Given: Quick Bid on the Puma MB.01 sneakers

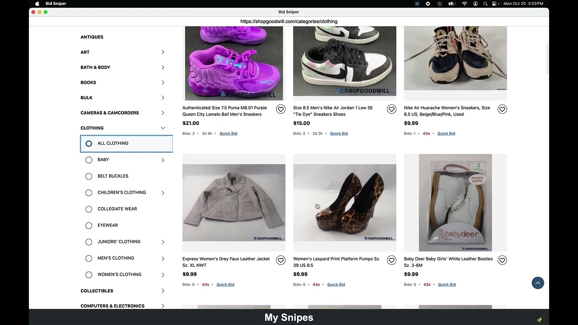Looking at the screenshot, I should [228, 134].
